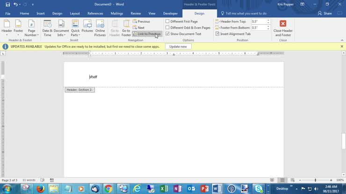Viewport: 346px width, 194px height.
Task: Toggle Link to Previous
Action: tap(147, 34)
